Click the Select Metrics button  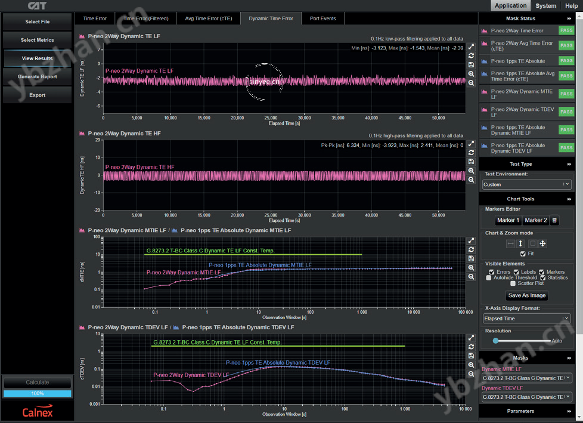[37, 40]
